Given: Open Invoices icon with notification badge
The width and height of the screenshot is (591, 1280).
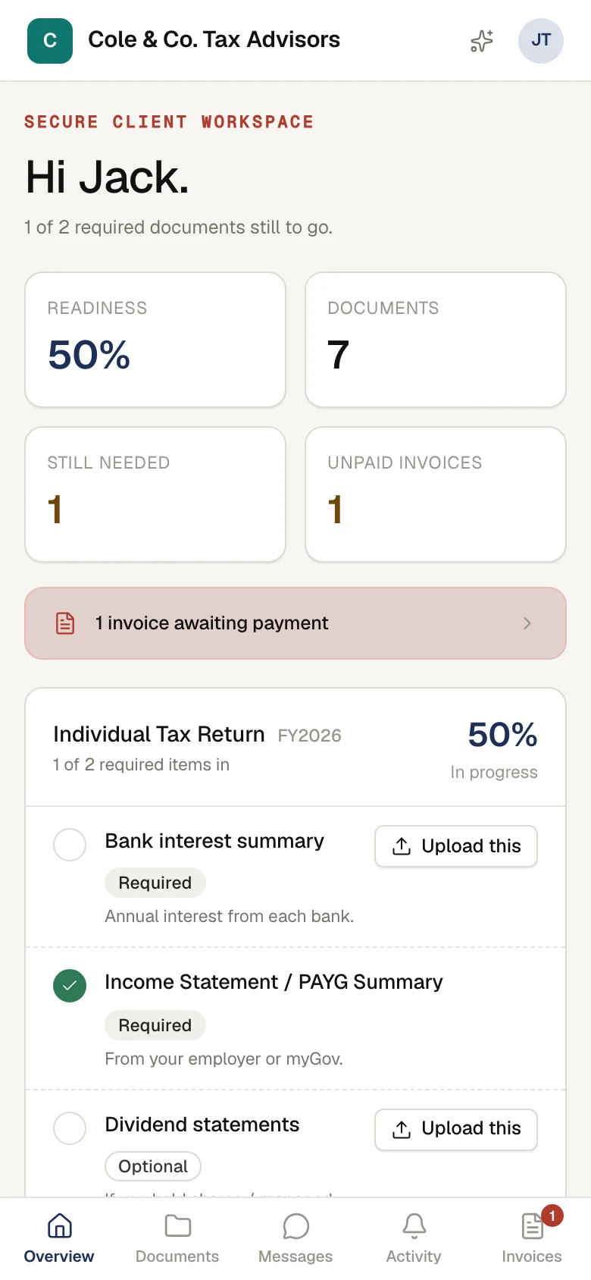Looking at the screenshot, I should pyautogui.click(x=533, y=1225).
